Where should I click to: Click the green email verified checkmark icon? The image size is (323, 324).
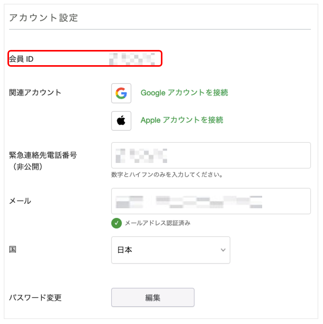116,223
